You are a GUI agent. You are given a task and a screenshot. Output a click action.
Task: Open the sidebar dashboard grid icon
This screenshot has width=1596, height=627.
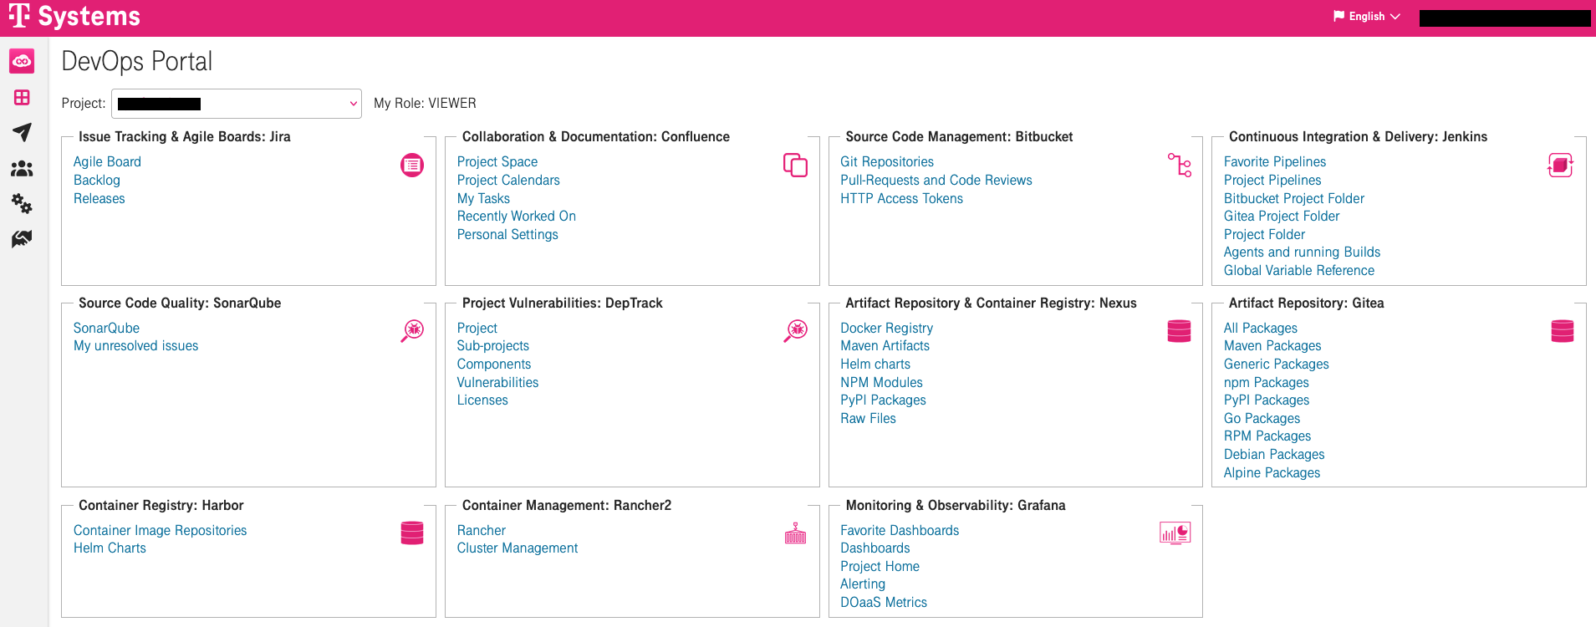22,97
